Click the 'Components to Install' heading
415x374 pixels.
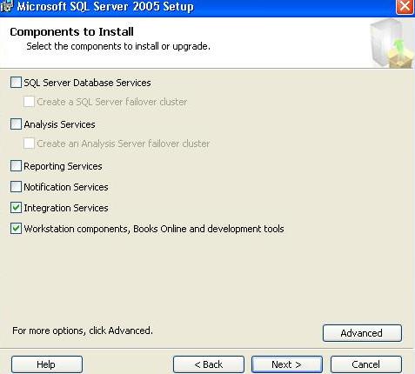71,32
